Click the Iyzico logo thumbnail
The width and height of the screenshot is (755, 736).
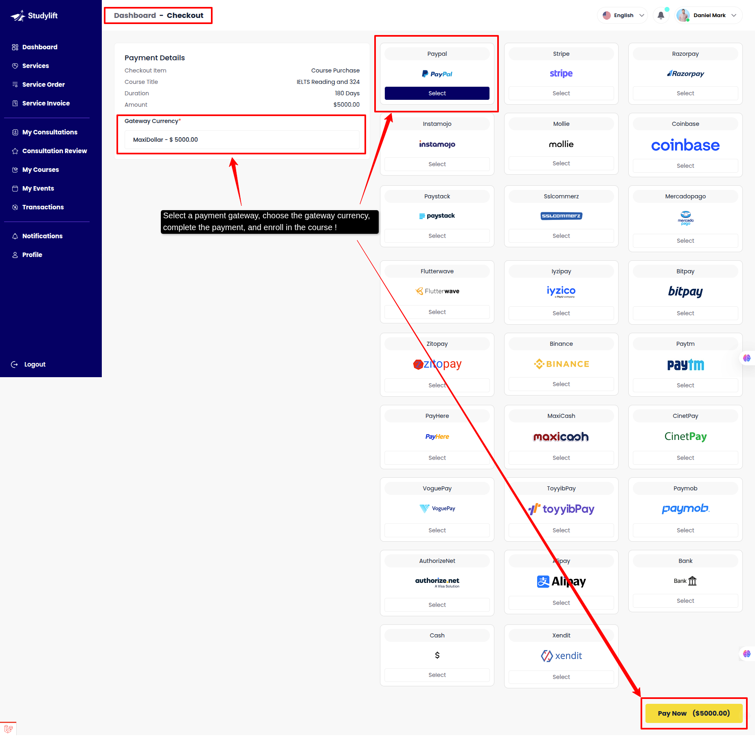click(x=561, y=292)
